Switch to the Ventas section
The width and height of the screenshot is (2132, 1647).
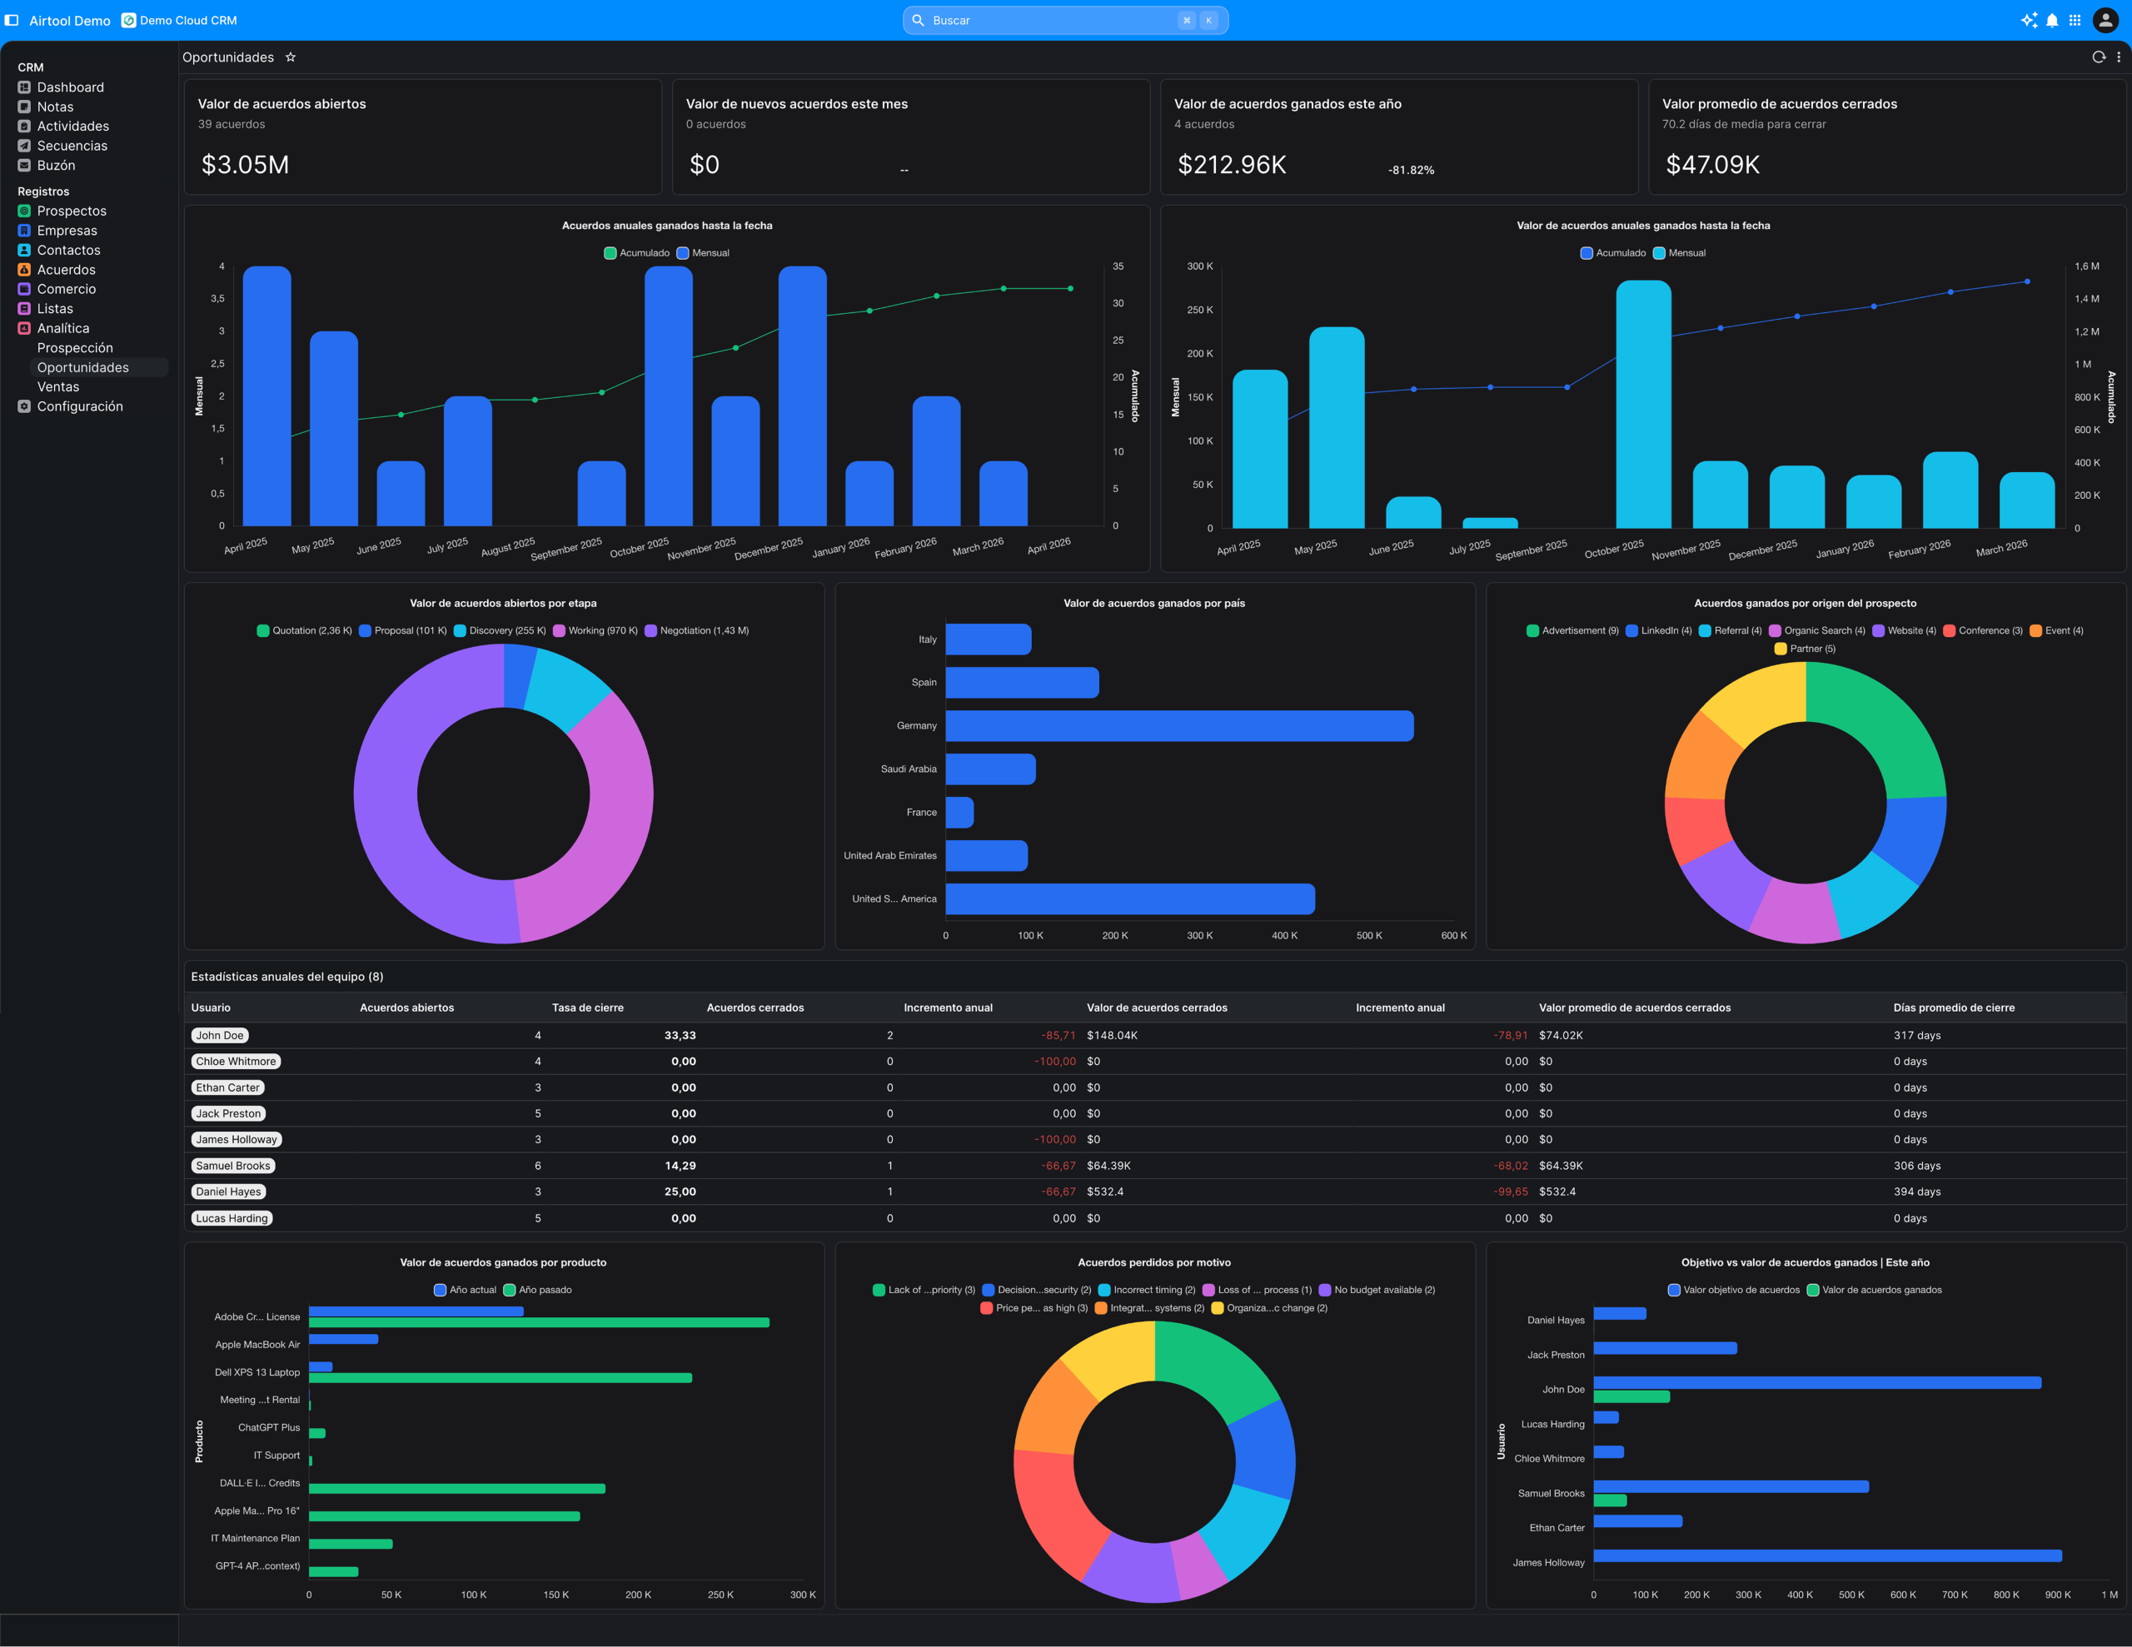(x=58, y=386)
